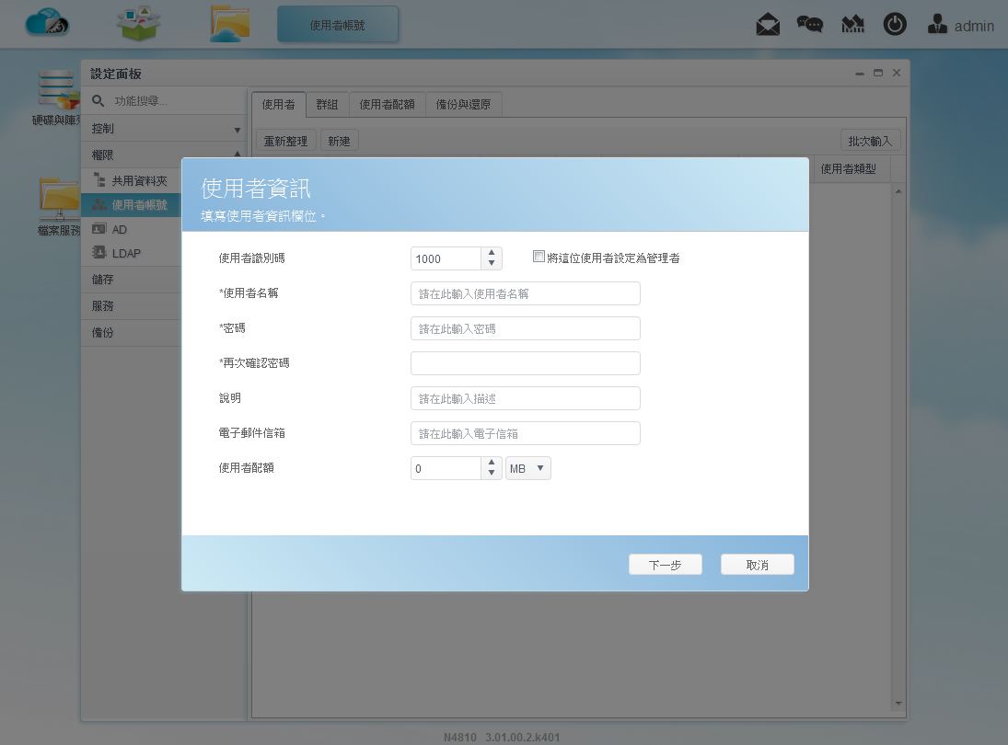Focus the 使用者配額 number field
Screen dimensions: 1008x745
(x=446, y=468)
